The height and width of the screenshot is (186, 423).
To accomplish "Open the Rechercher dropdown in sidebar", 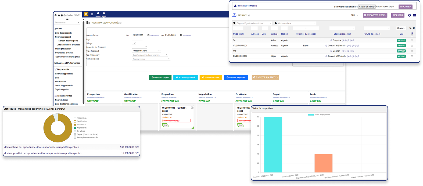I will 67,23.
